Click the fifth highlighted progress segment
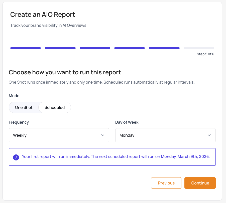 click(164, 48)
